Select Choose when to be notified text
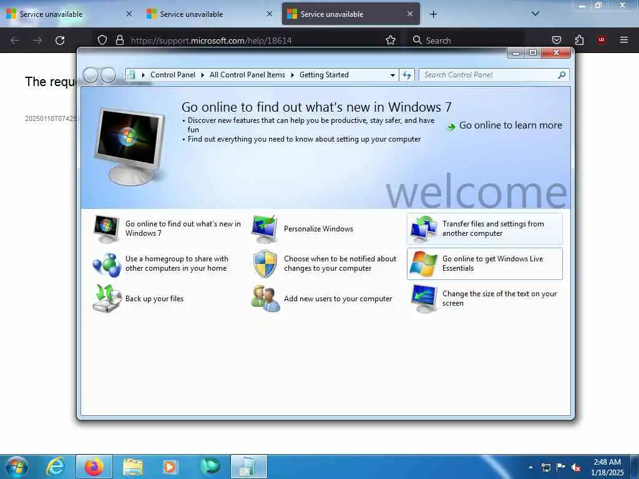Screen dimensions: 639x479 point(340,264)
